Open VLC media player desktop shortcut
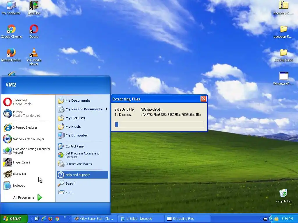The width and height of the screenshot is (298, 223). [34, 57]
